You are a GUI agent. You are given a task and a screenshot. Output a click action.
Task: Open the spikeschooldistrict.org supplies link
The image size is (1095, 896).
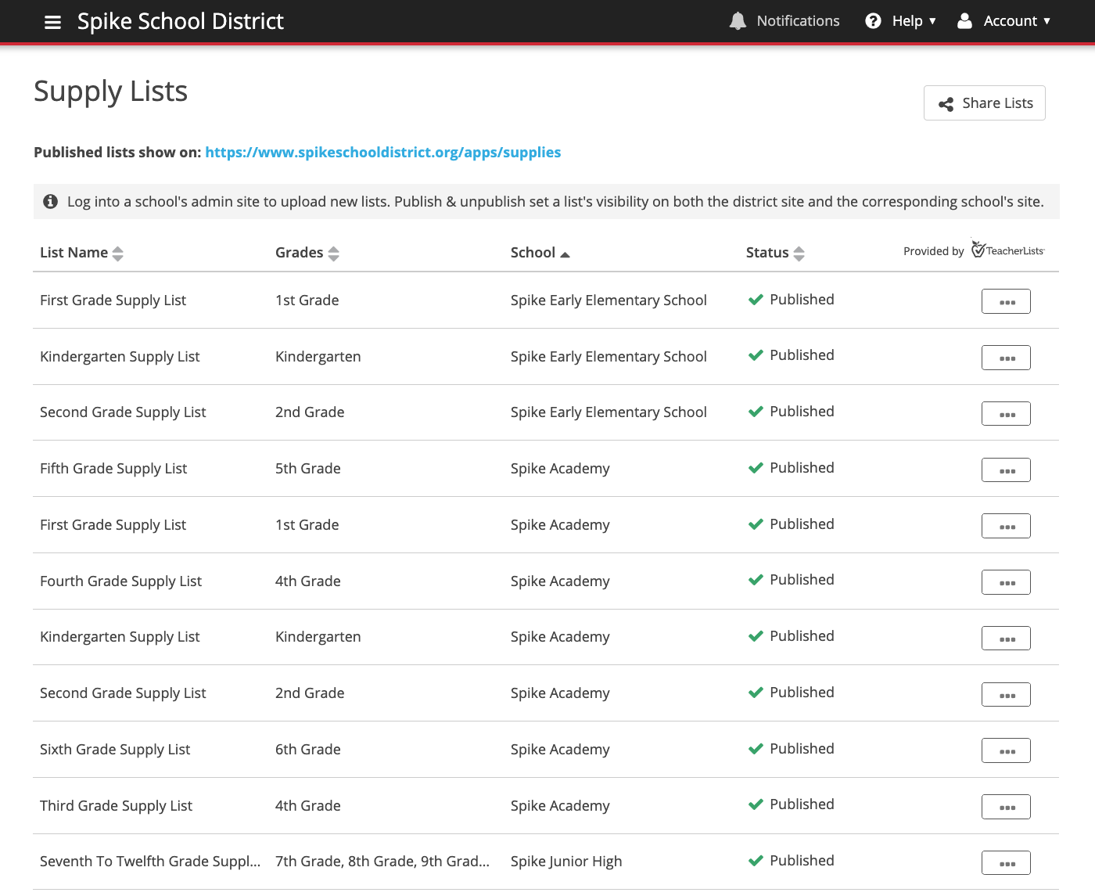(382, 152)
